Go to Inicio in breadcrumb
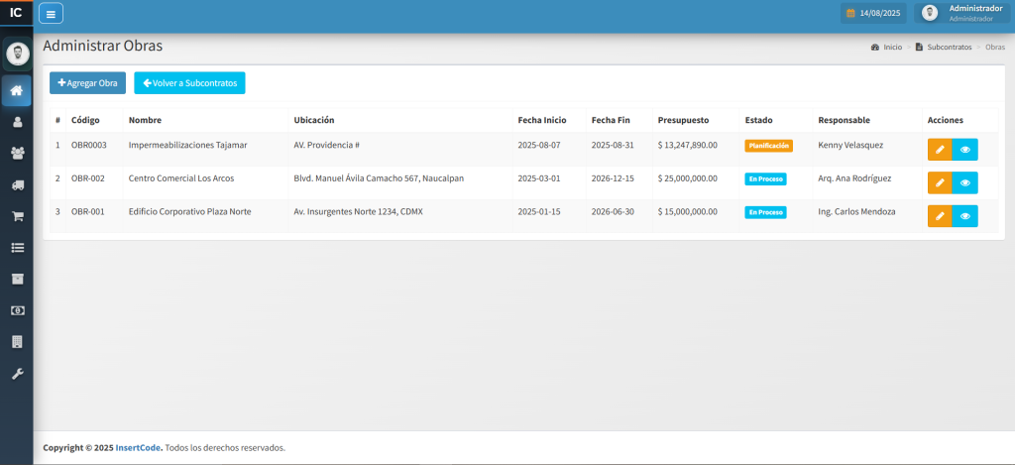The image size is (1015, 465). (892, 48)
